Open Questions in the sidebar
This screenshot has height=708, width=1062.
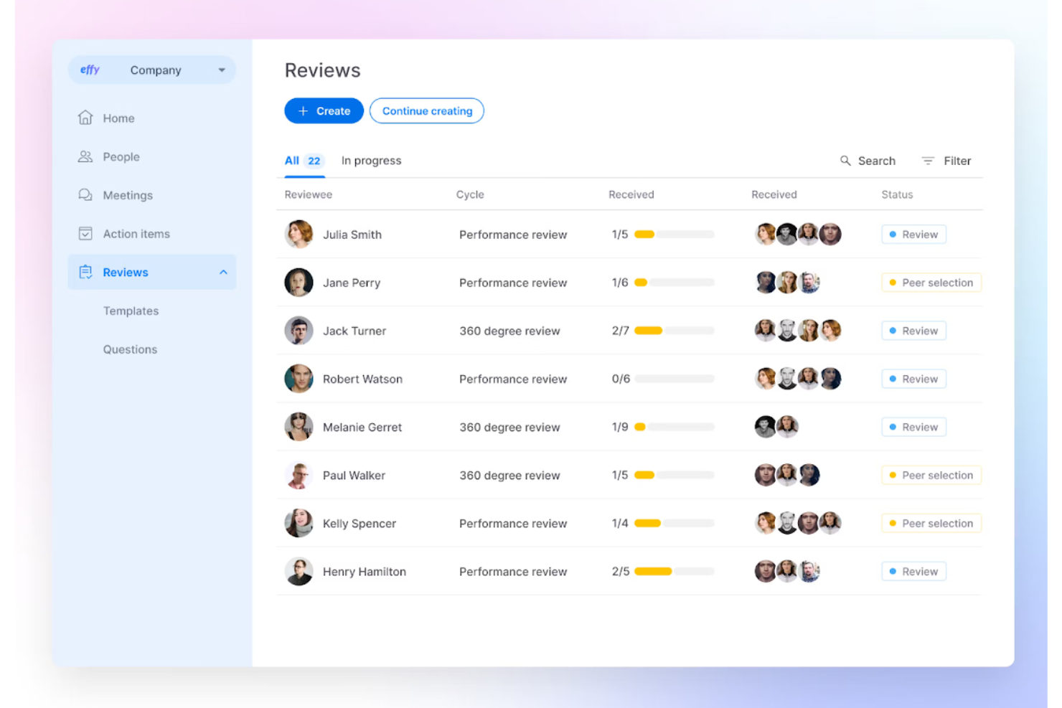(x=130, y=349)
